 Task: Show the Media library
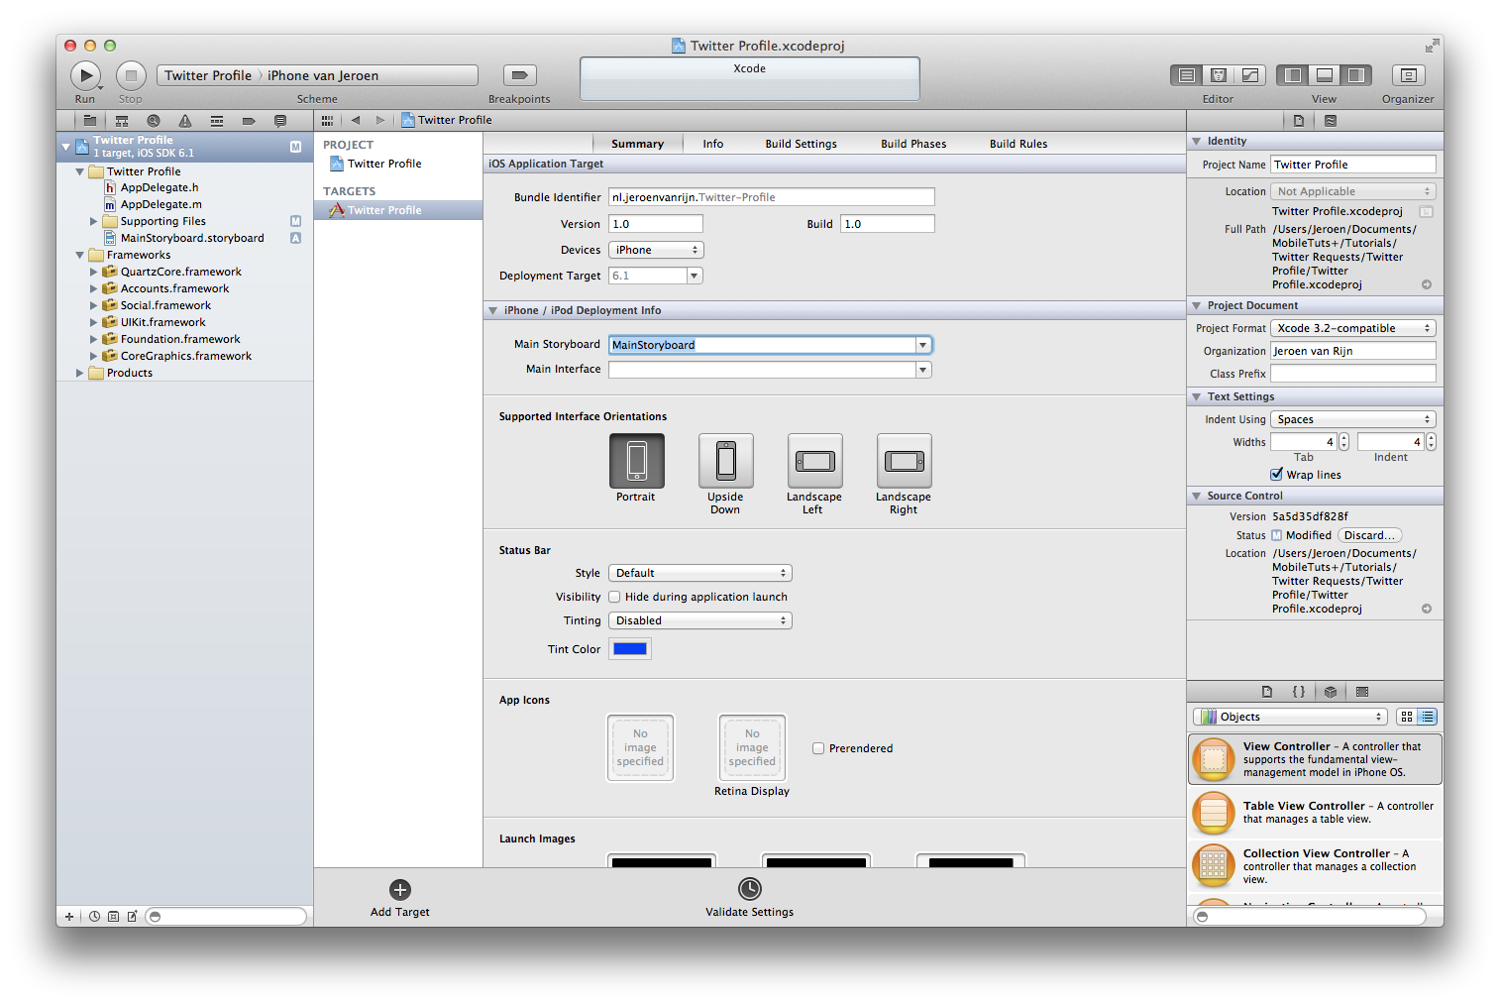1362,692
